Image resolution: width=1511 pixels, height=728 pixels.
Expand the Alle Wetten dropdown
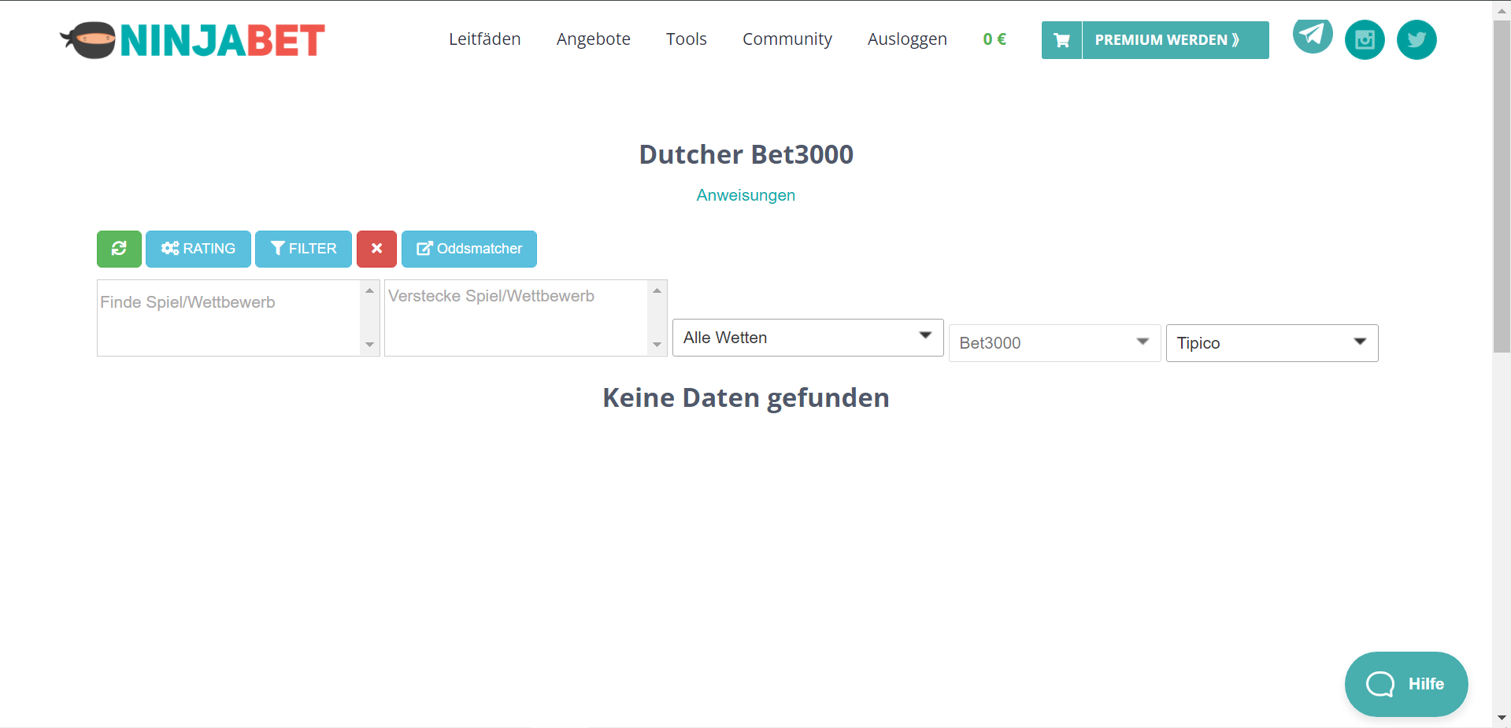pos(808,338)
